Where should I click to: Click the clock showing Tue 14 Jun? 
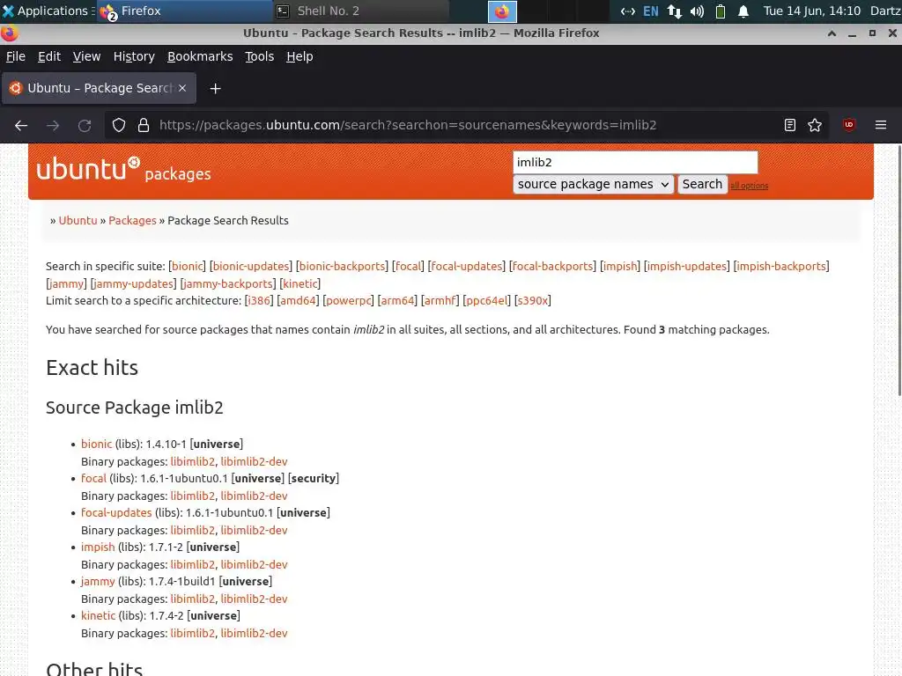click(x=811, y=11)
